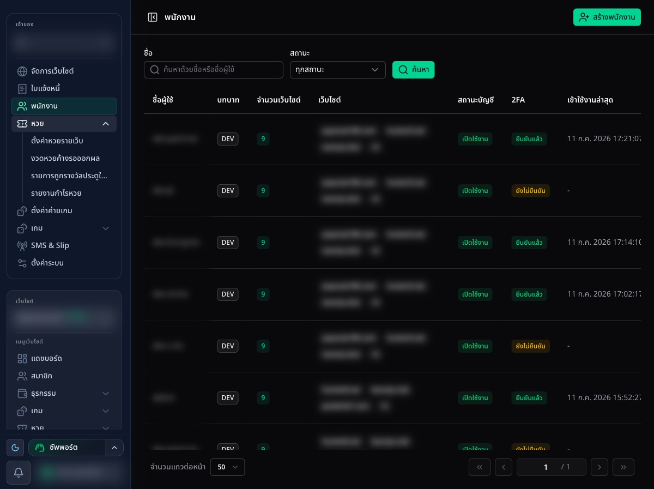Click สร้างพนักงาน button
Viewport: 654px width, 489px height.
(607, 17)
